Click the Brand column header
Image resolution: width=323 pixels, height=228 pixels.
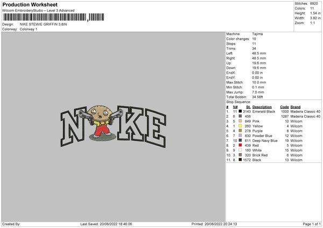pyautogui.click(x=296, y=107)
